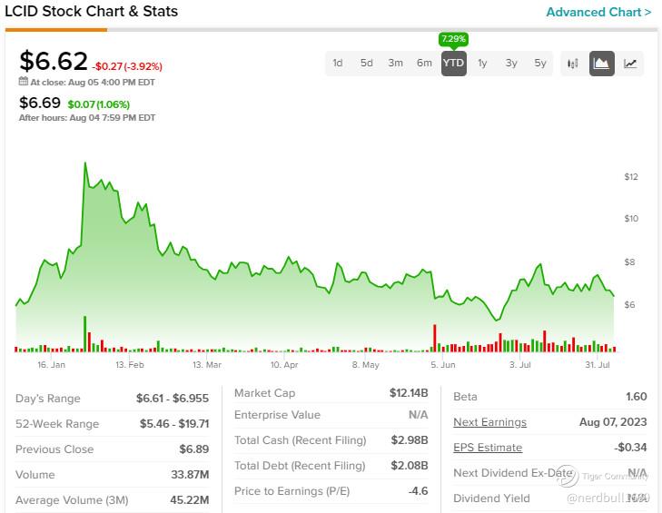Open the EPS Estimate link
Image resolution: width=662 pixels, height=513 pixels.
pos(488,447)
